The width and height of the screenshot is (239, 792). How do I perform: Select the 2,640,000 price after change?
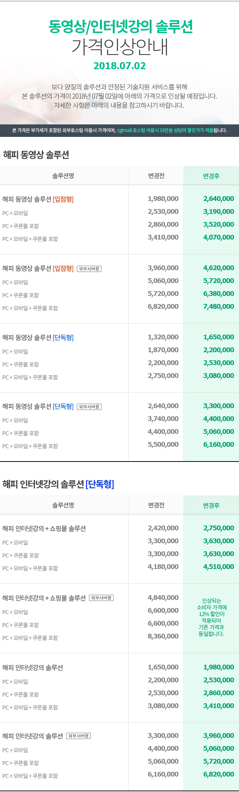tap(219, 199)
